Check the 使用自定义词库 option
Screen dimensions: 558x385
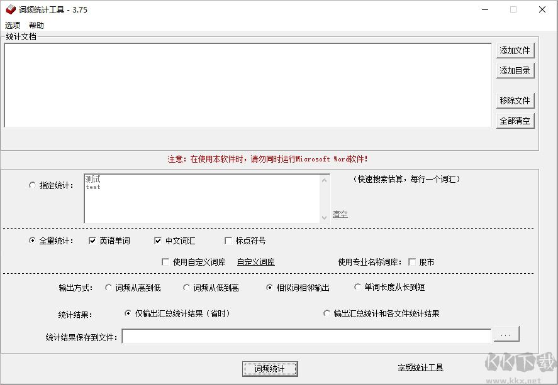click(x=165, y=262)
